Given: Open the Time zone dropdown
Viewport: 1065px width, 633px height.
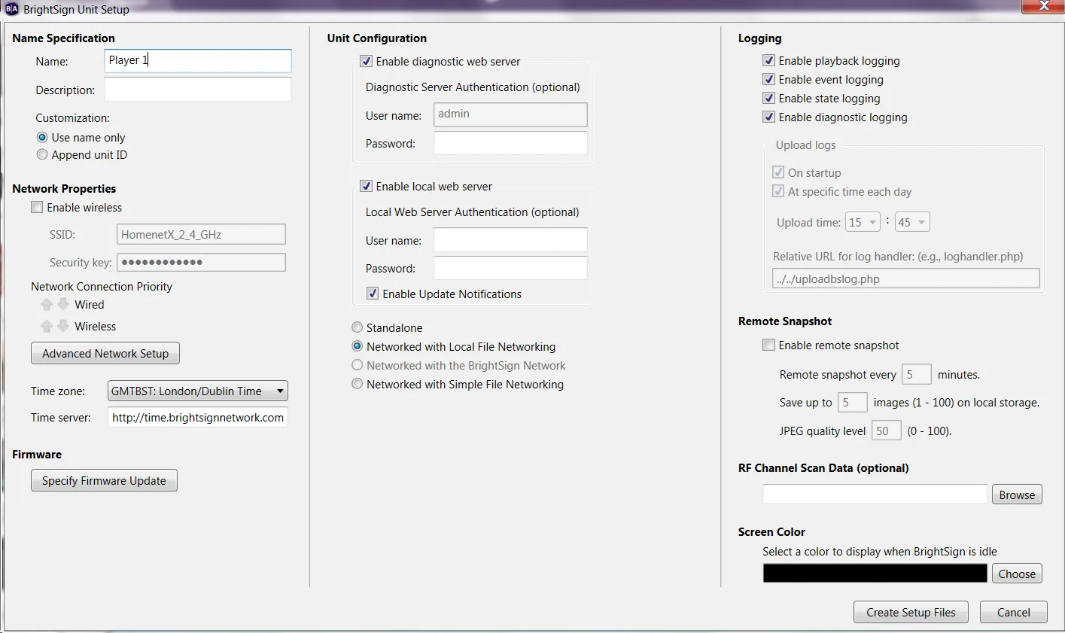Looking at the screenshot, I should click(198, 391).
